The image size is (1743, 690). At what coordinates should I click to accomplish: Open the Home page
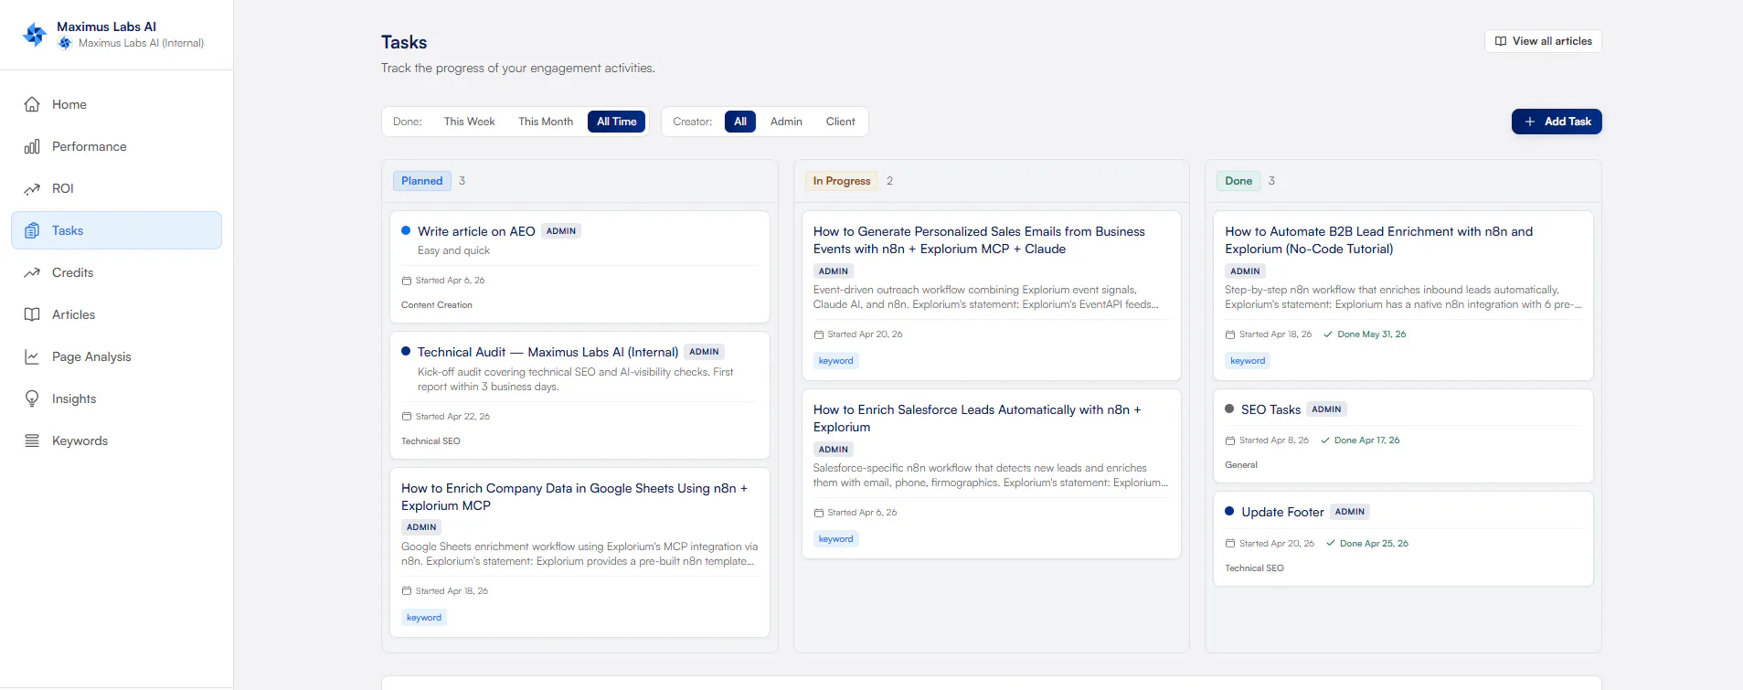pos(116,104)
